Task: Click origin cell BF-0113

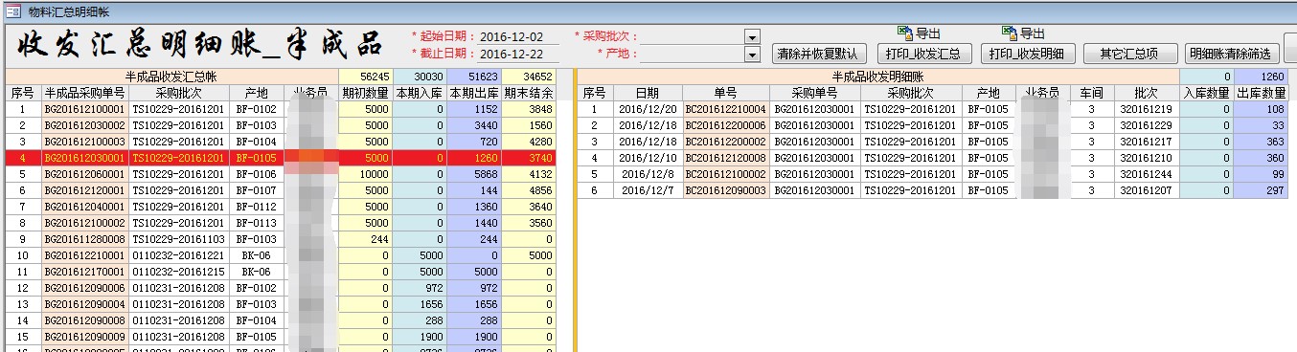Action: click(x=257, y=223)
